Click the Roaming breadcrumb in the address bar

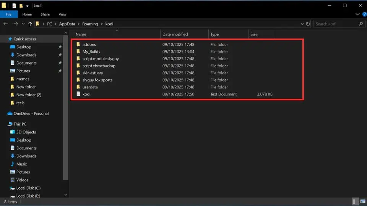90,24
